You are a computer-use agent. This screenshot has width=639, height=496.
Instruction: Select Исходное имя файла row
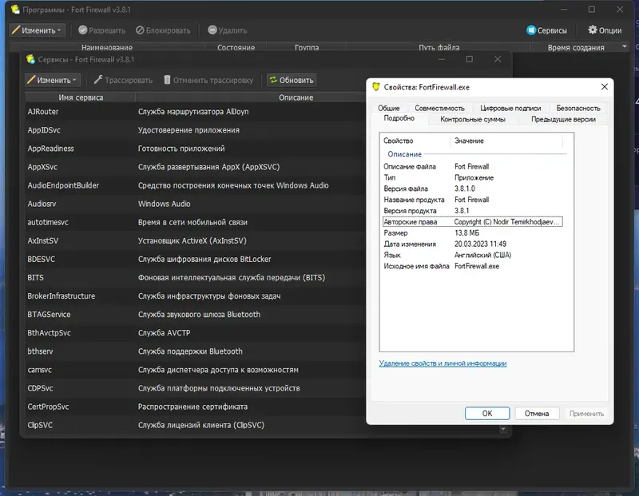473,266
